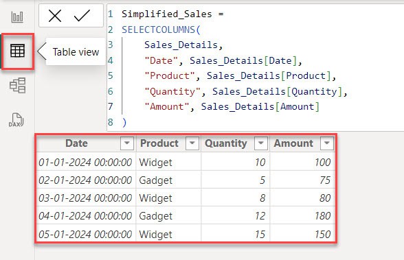
Task: Open the Model view icon
Action: point(18,85)
